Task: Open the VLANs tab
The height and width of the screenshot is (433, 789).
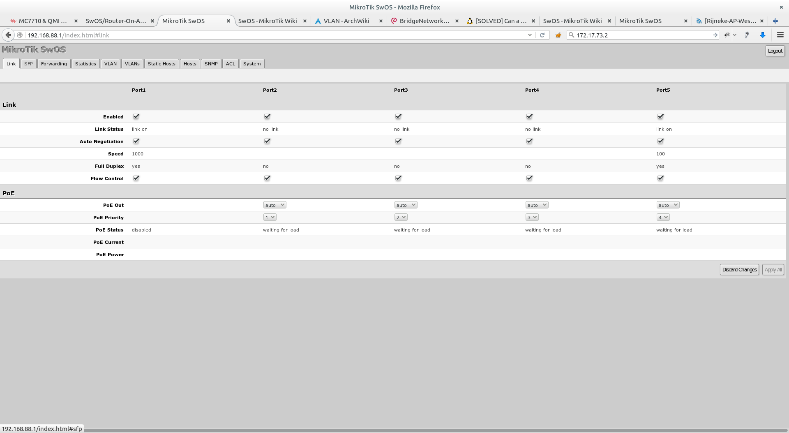Action: click(132, 64)
